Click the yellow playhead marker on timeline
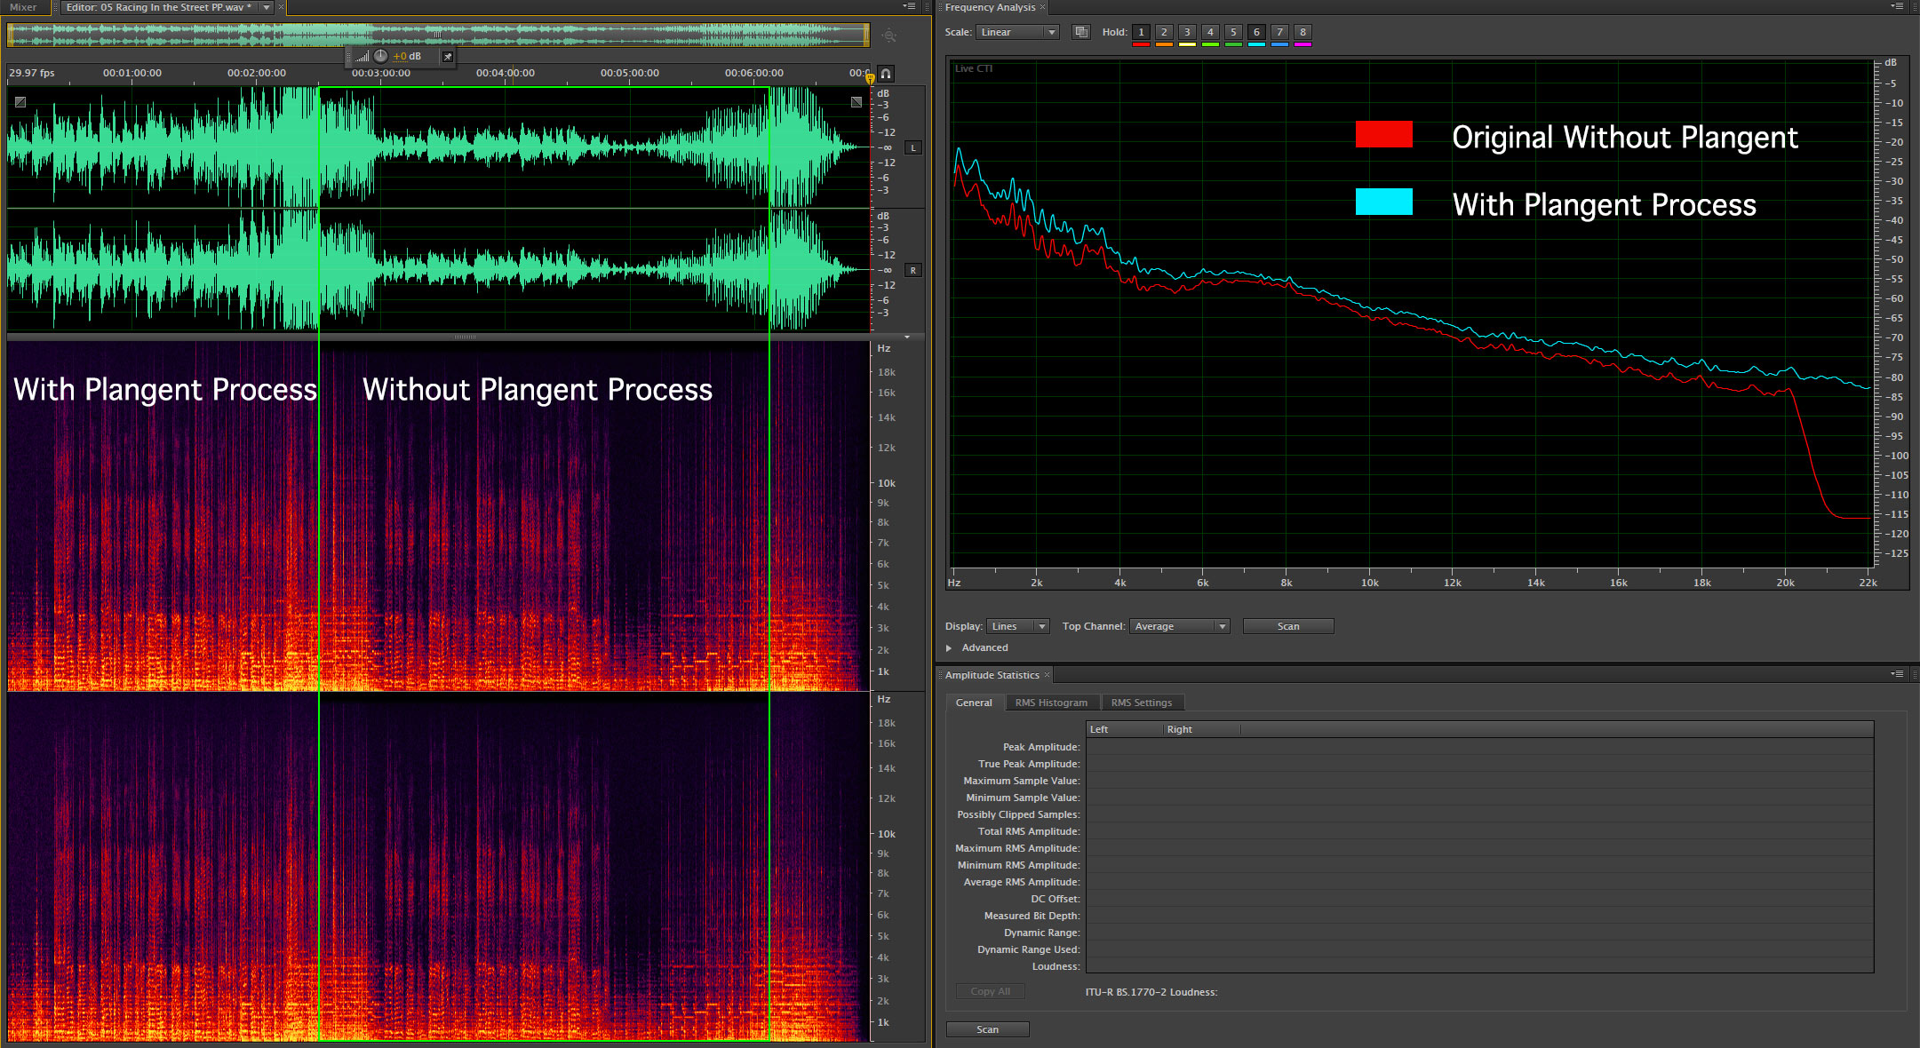Screen dimensions: 1920x1048 [x=870, y=79]
